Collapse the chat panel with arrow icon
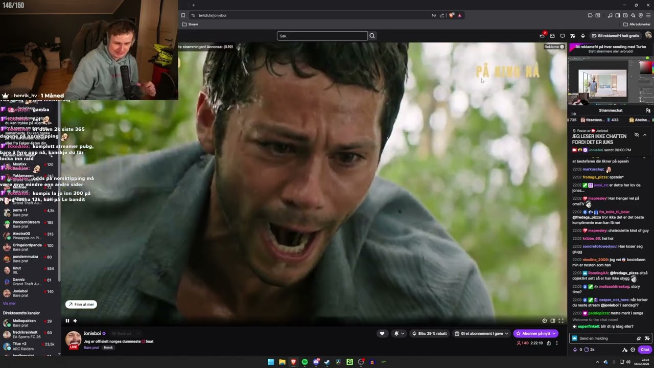This screenshot has width=654, height=368. (574, 114)
